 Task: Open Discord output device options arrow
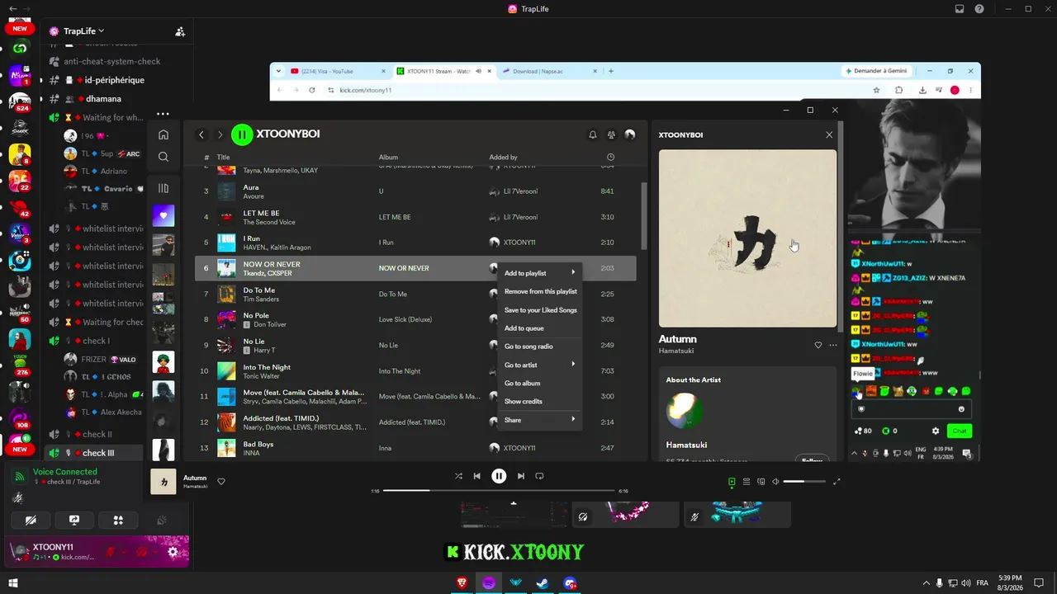pyautogui.click(x=156, y=551)
